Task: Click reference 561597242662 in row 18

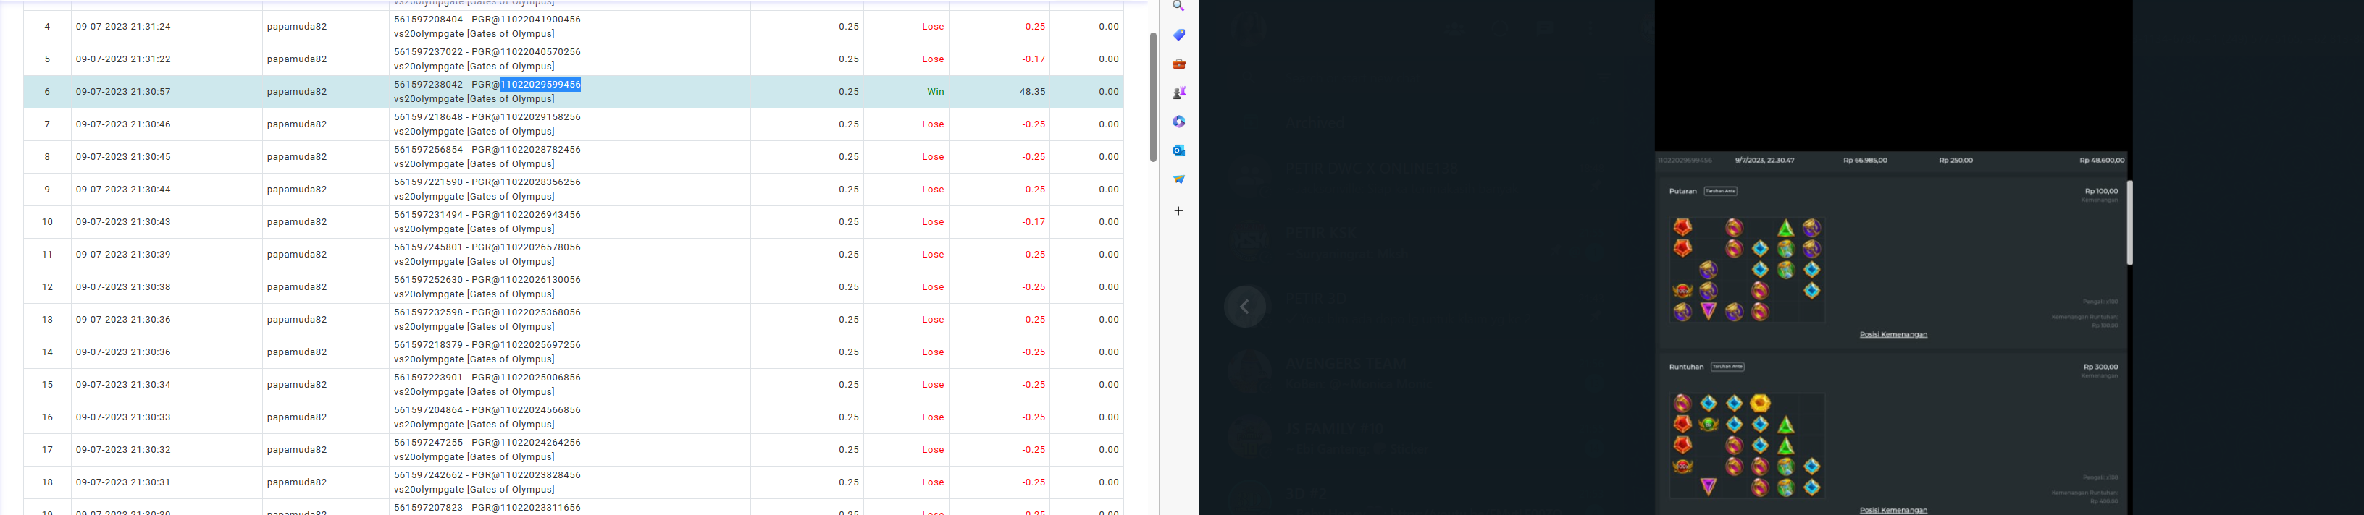Action: pyautogui.click(x=429, y=474)
